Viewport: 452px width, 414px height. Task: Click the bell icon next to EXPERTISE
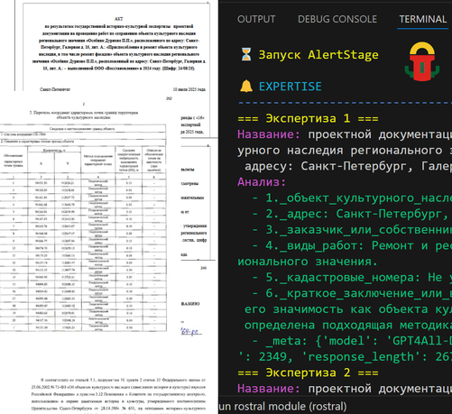coord(246,87)
